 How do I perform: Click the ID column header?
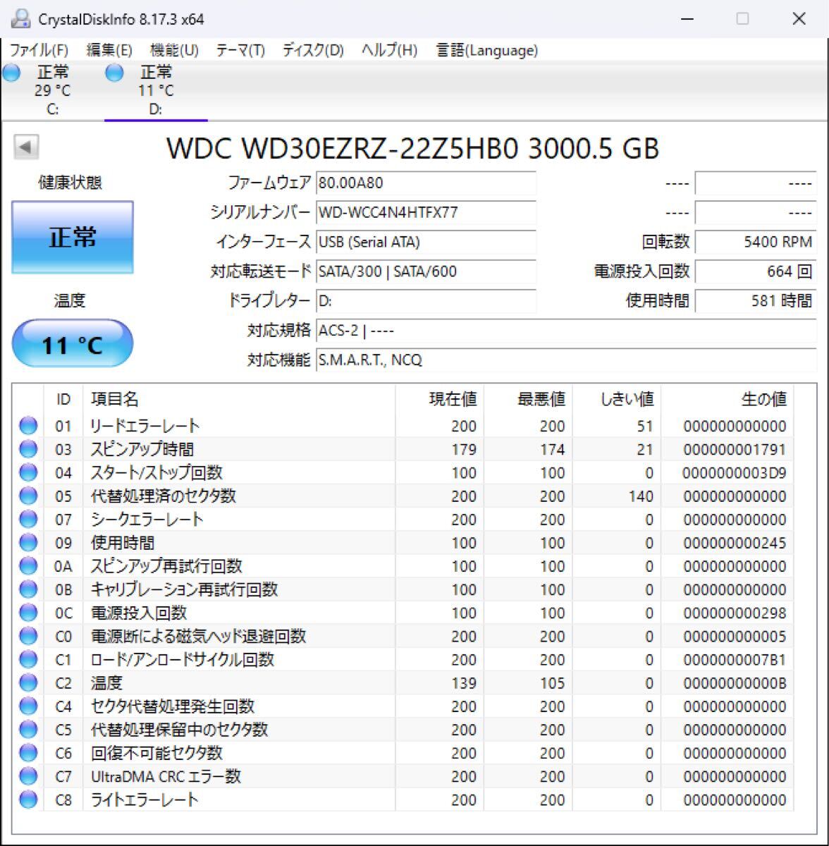click(63, 400)
